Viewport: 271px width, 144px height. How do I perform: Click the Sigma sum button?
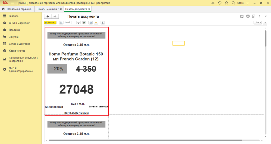pyautogui.click(x=103, y=22)
